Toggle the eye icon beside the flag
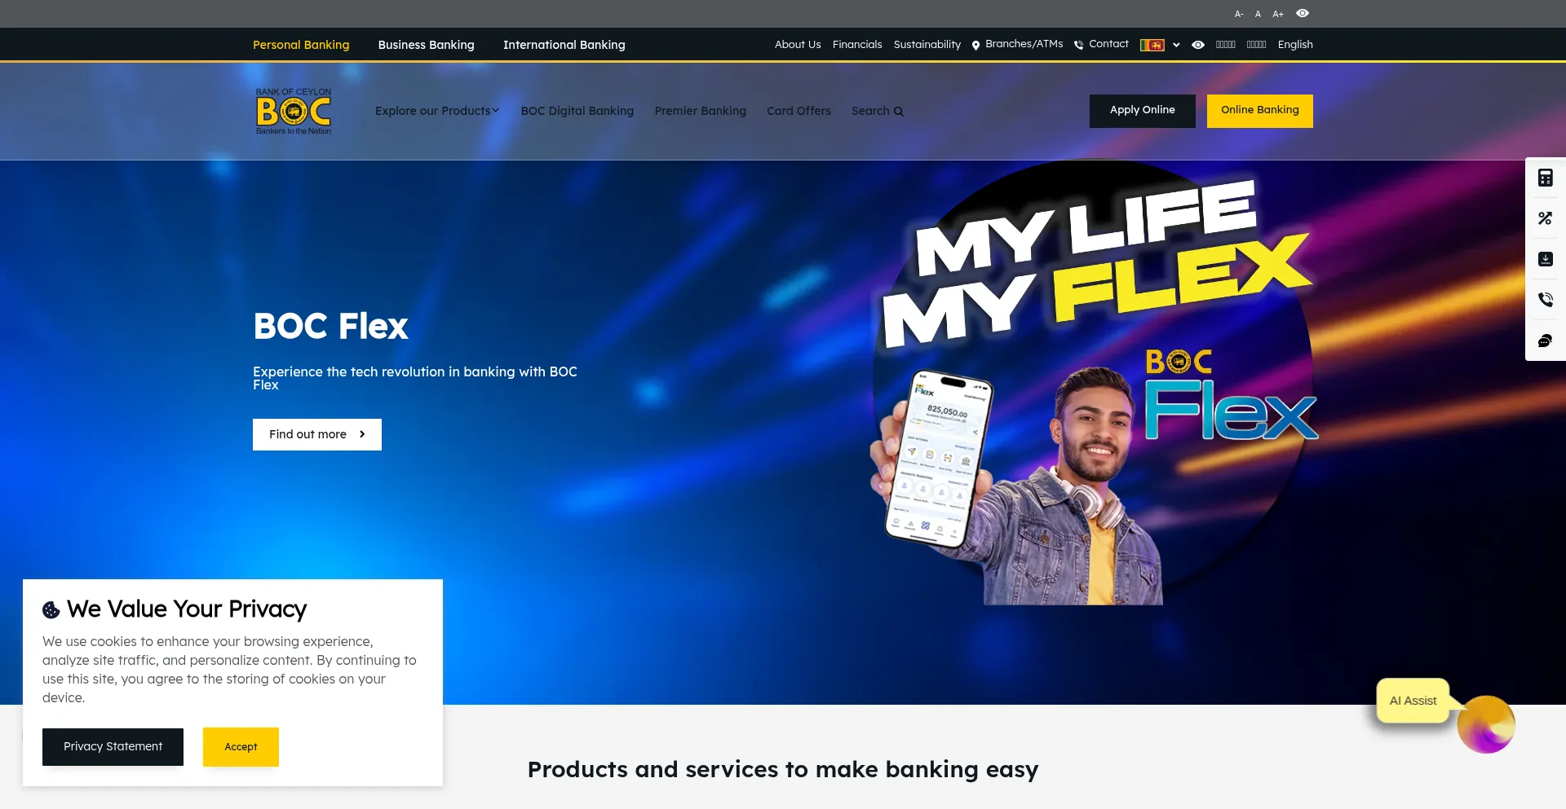 (x=1197, y=45)
